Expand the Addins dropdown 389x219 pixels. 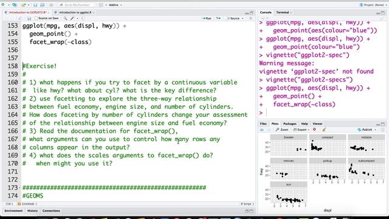(115, 5)
